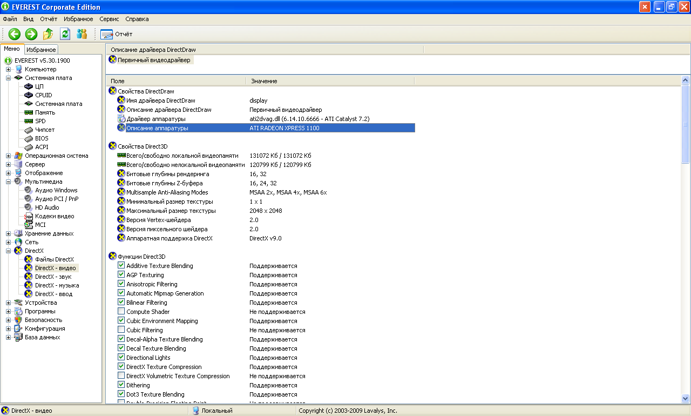The image size is (691, 416).
Task: Click the vertical scrollbar thumb
Action: (686, 124)
